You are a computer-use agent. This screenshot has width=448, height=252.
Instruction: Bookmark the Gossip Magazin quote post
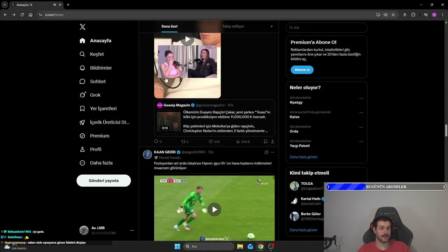click(265, 141)
